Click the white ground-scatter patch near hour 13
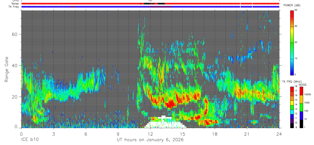Viewport: 314px width, 145px height. coord(164,123)
